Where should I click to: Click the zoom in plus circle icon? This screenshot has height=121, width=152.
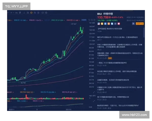[x=94, y=20]
